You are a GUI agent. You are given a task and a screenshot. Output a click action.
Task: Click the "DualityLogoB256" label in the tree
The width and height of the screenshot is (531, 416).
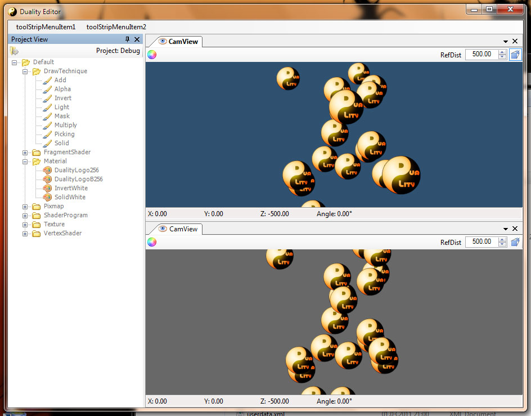79,180
